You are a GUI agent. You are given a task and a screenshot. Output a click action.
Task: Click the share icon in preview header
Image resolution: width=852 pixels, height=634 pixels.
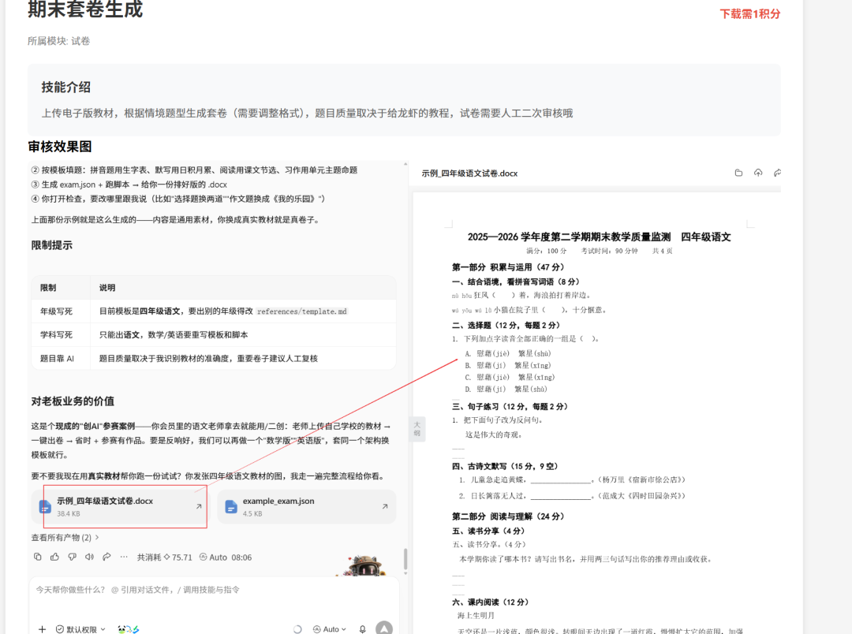(778, 173)
